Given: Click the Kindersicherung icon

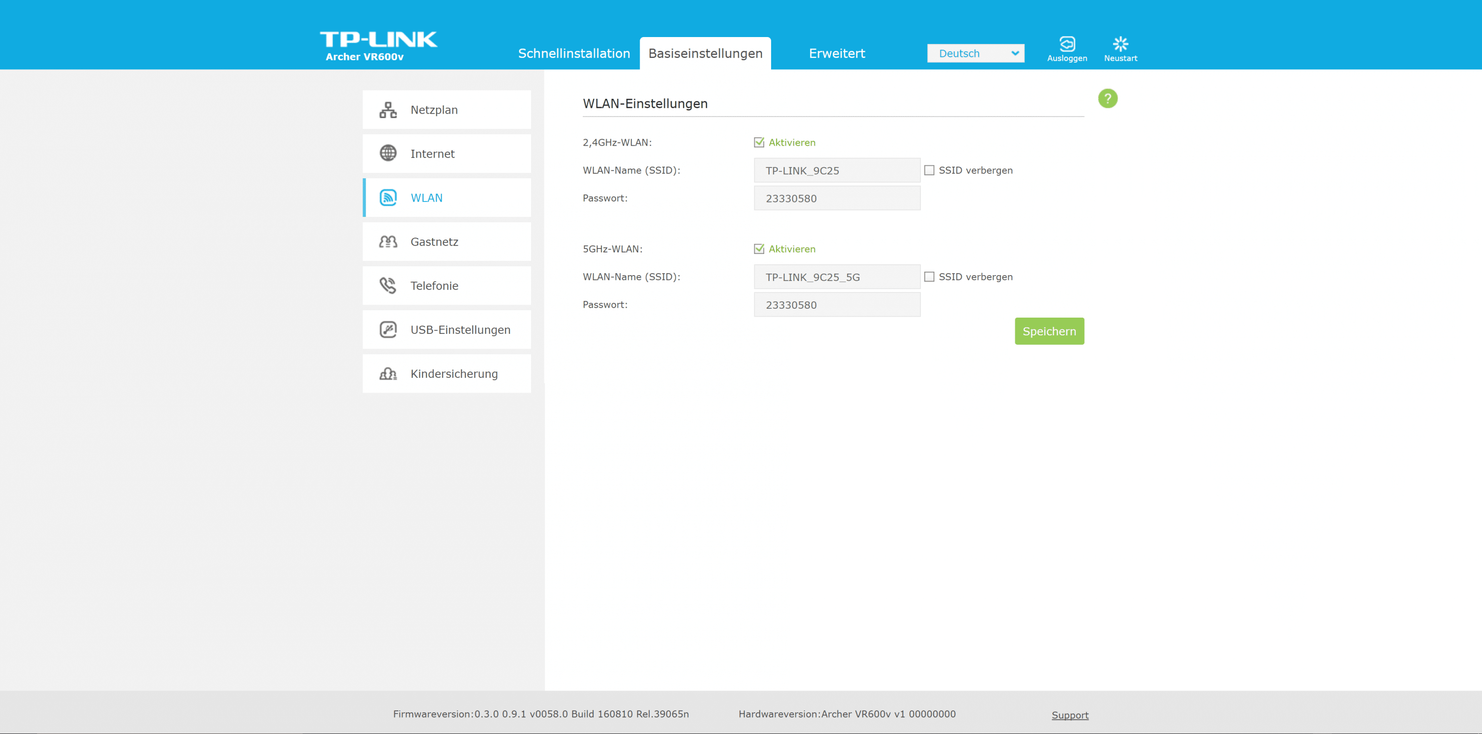Looking at the screenshot, I should coord(388,374).
